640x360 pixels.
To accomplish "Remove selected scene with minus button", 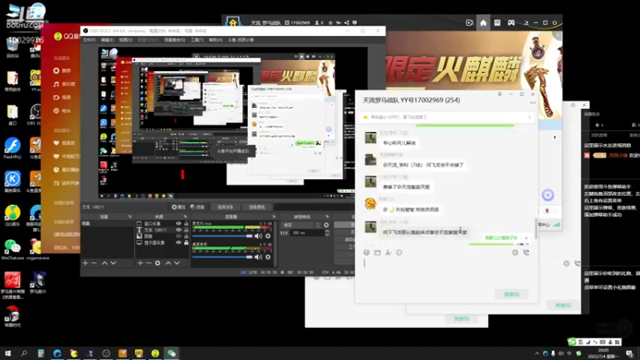I will point(94,263).
